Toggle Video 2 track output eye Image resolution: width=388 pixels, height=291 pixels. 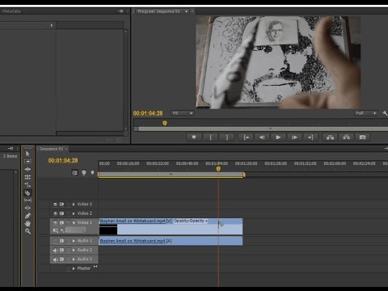[x=56, y=213]
